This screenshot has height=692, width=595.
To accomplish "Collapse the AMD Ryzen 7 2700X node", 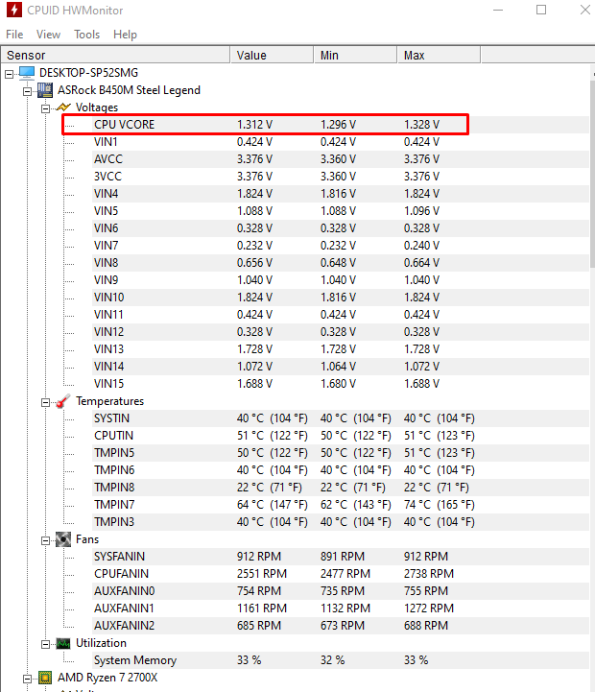I will coord(28,680).
